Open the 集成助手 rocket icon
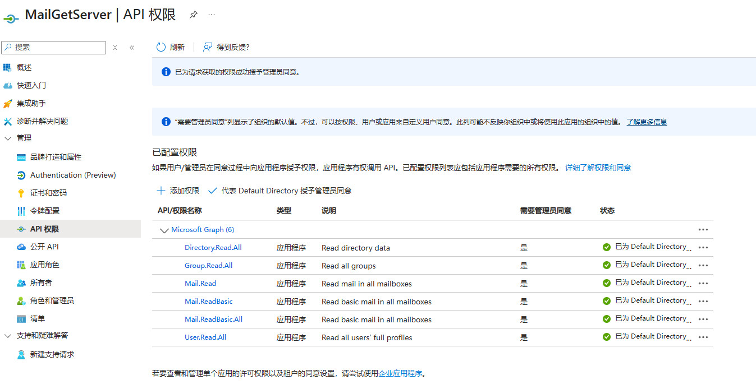Screen dimensions: 756x389 (x=7, y=103)
